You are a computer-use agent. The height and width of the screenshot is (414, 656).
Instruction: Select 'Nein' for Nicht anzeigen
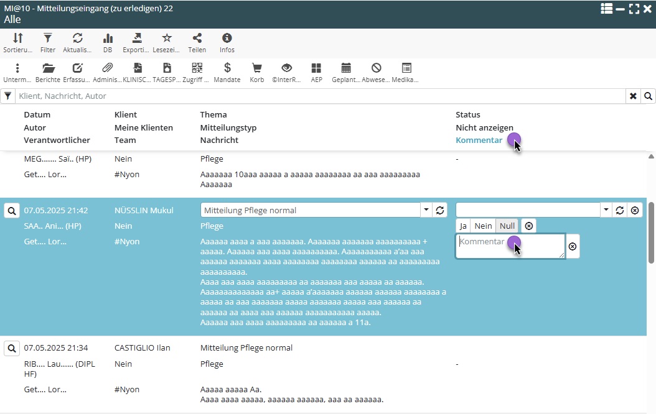coord(483,226)
